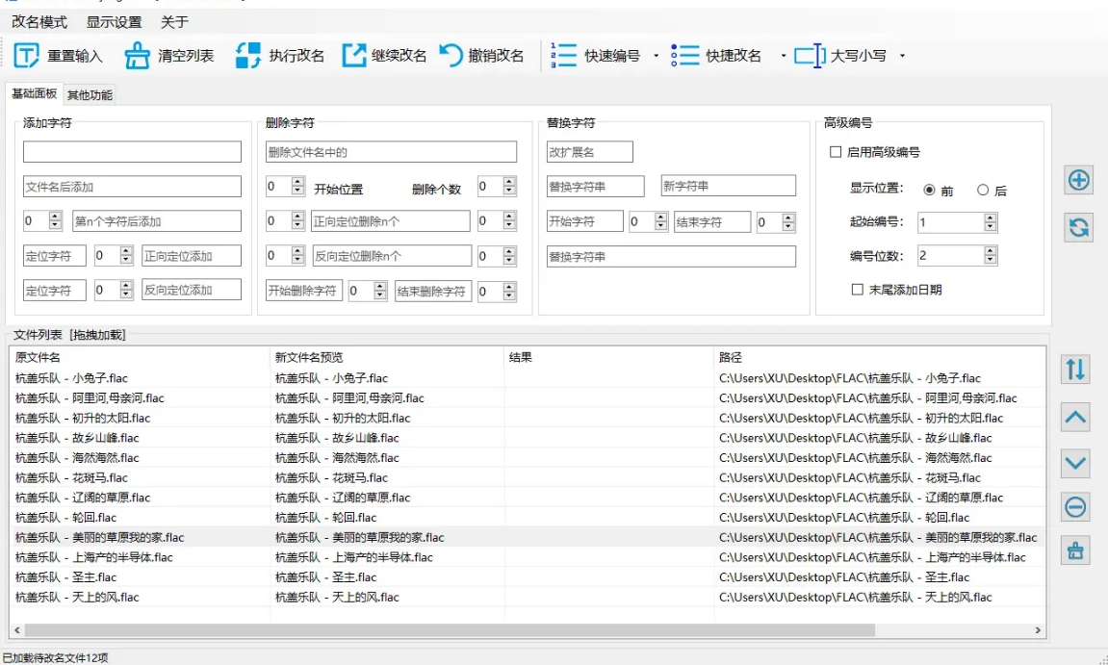This screenshot has height=665, width=1108.
Task: Click the top empty field in 添加字符
Action: pos(132,152)
